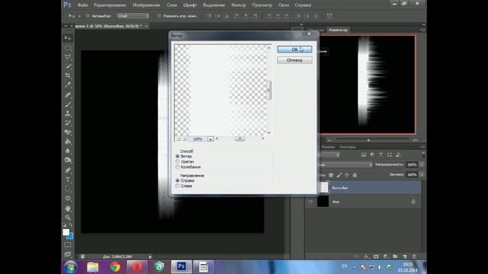Select the Zoom tool in the toolbox
This screenshot has height=274, width=488.
tap(68, 218)
